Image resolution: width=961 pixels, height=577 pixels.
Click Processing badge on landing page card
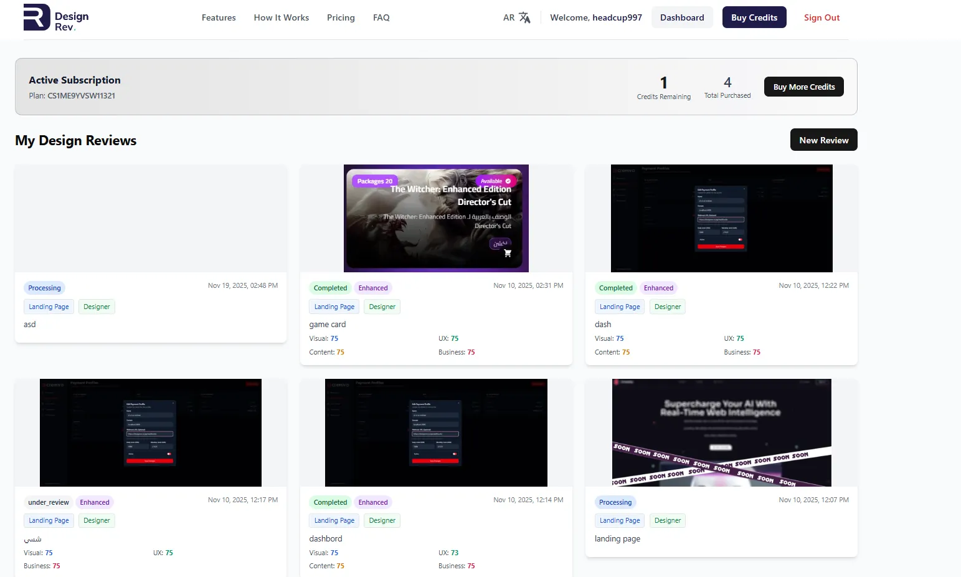pos(615,502)
